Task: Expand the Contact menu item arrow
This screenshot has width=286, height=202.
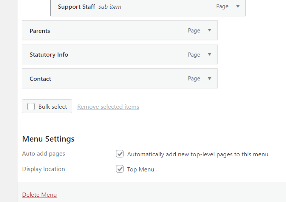Action: [x=209, y=79]
